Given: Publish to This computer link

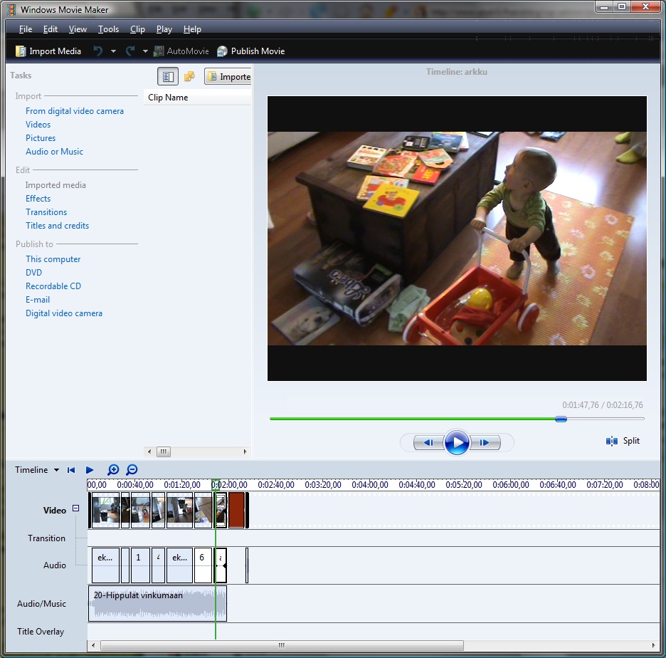Looking at the screenshot, I should (x=53, y=259).
